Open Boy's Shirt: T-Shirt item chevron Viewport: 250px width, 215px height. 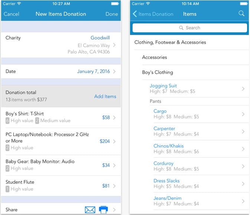coord(114,118)
